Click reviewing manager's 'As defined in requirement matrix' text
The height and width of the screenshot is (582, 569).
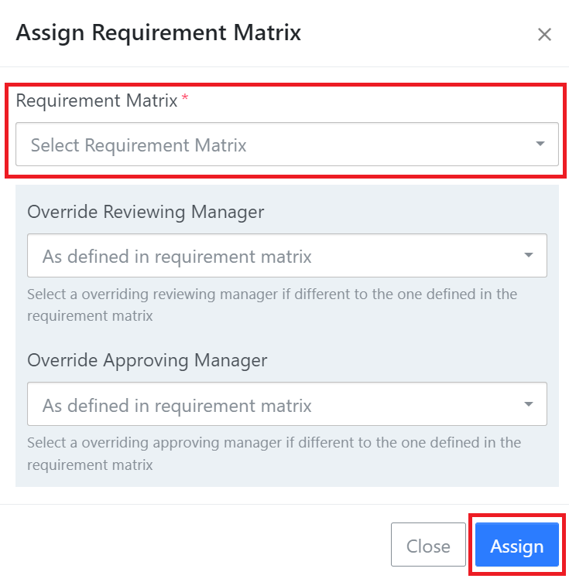[x=177, y=257]
